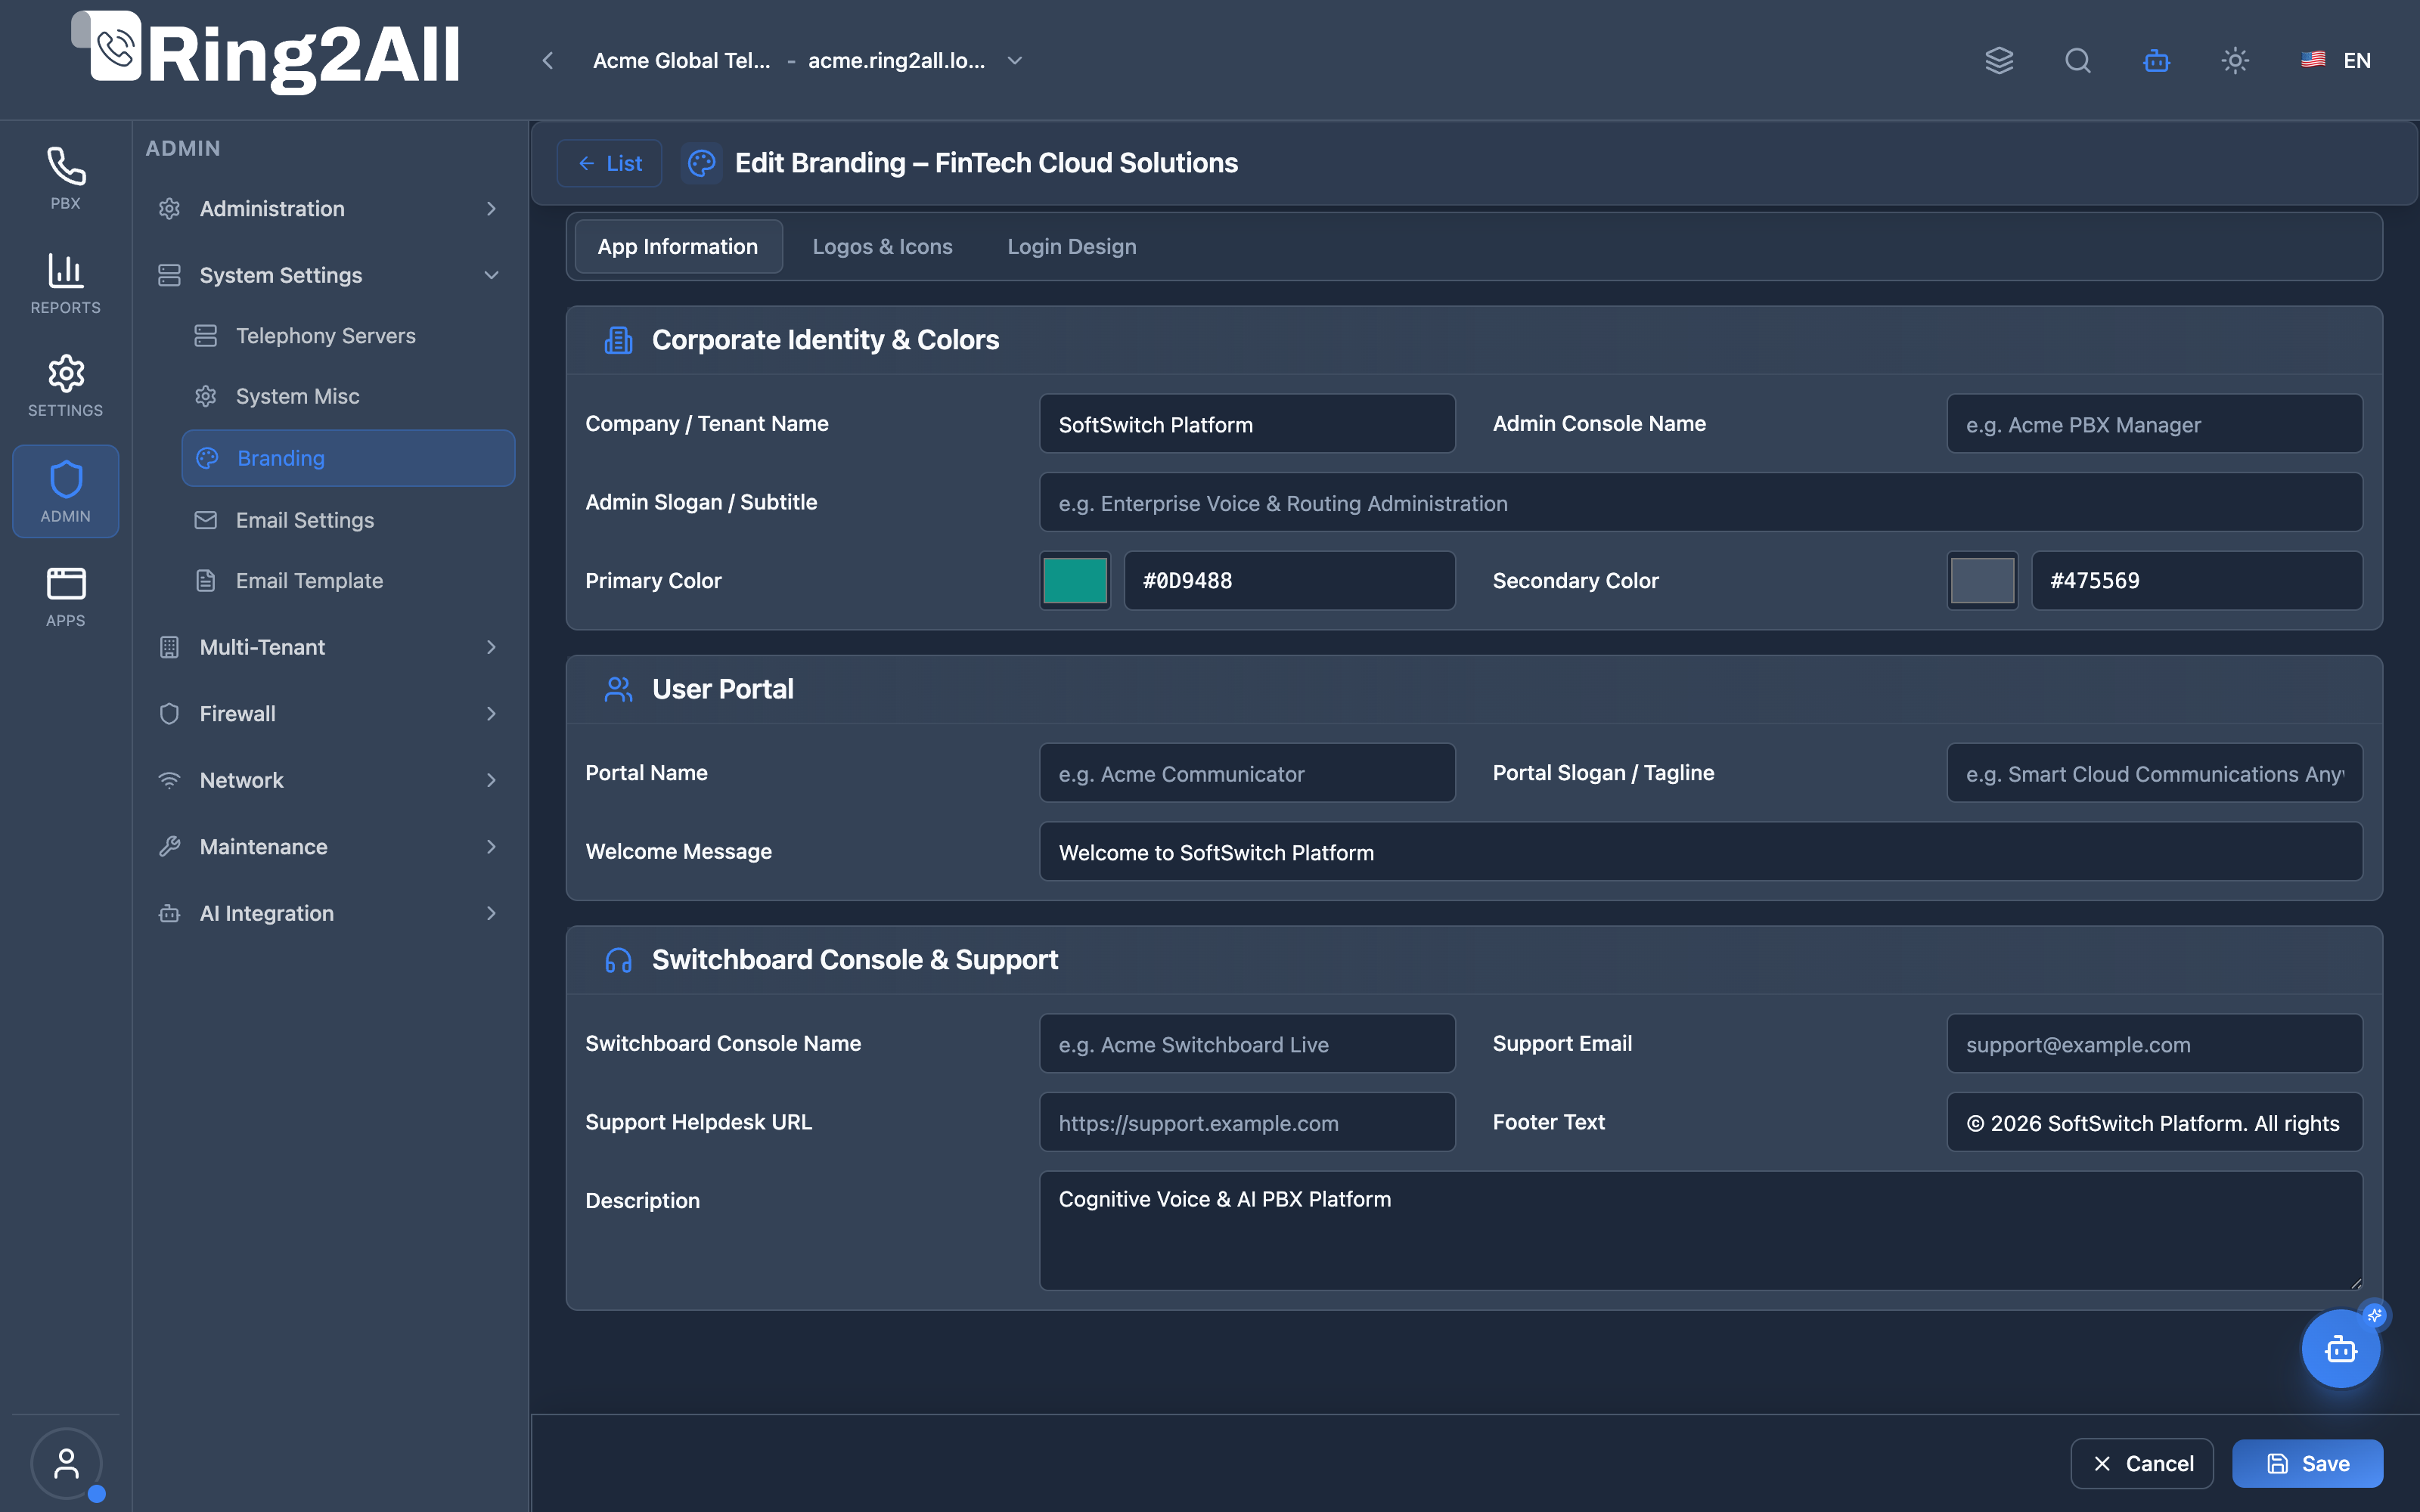Select Branding in the sidebar
Viewport: 2420px width, 1512px height.
(x=348, y=458)
